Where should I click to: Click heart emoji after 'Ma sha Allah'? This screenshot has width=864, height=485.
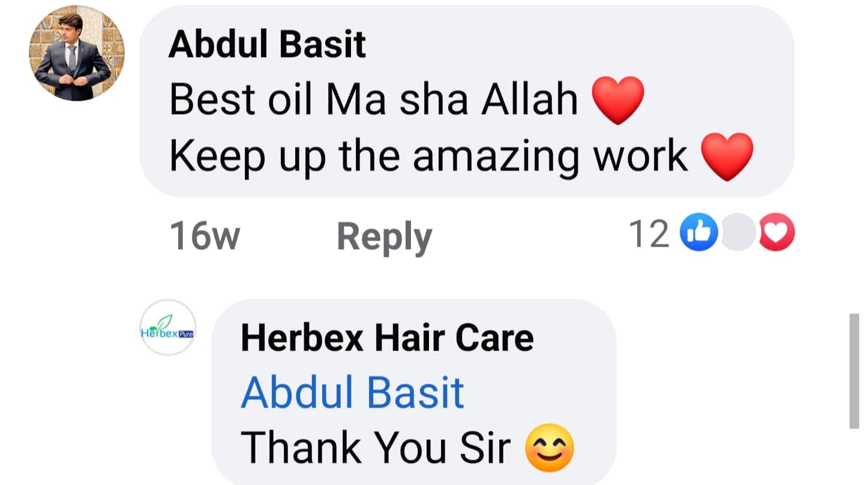coord(618,100)
